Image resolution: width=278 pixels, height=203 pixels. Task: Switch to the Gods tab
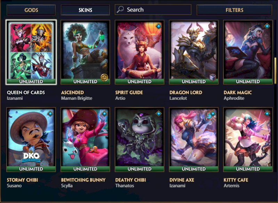tap(31, 10)
